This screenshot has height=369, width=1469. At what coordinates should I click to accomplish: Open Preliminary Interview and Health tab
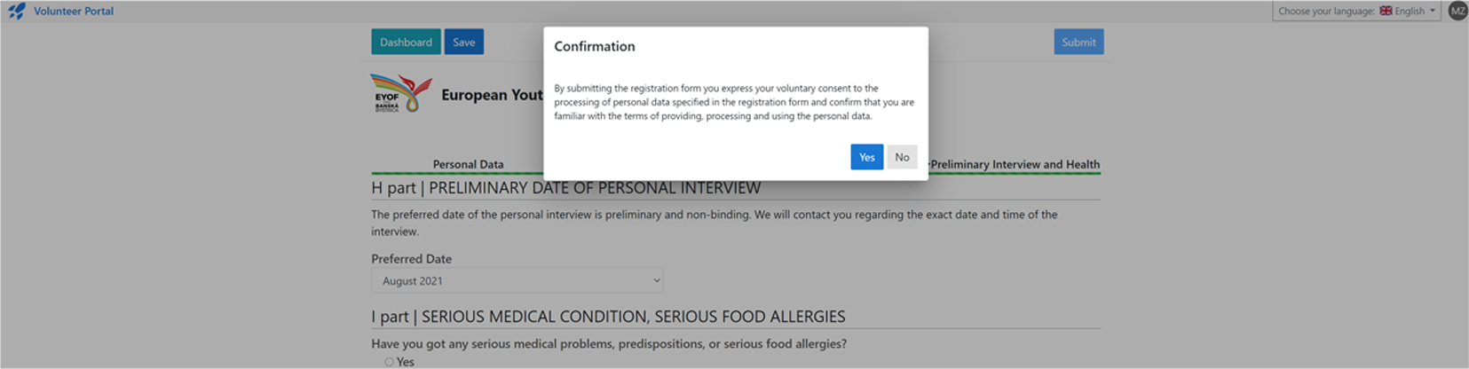point(1015,164)
